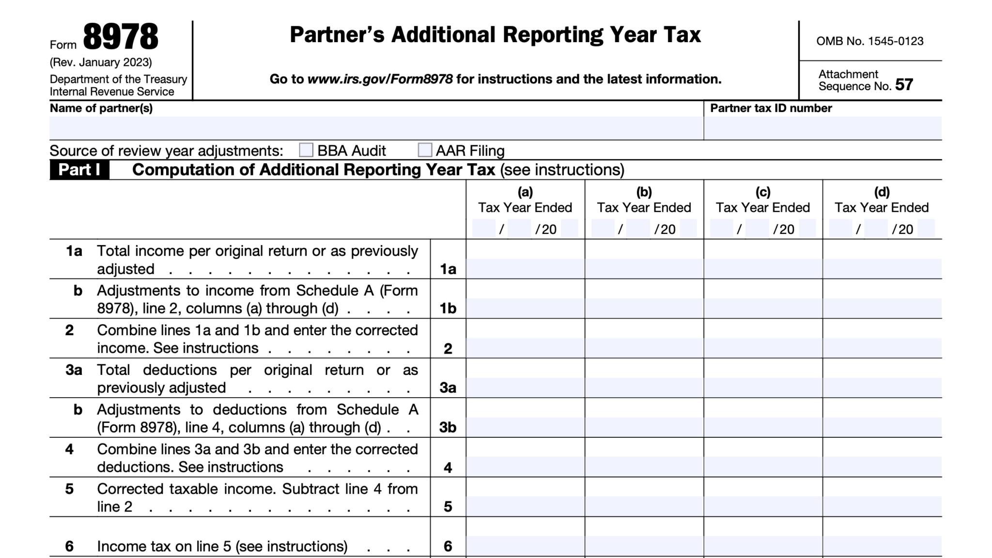Image resolution: width=992 pixels, height=558 pixels.
Task: Click line 1a entry box in column (a)
Action: tap(526, 266)
